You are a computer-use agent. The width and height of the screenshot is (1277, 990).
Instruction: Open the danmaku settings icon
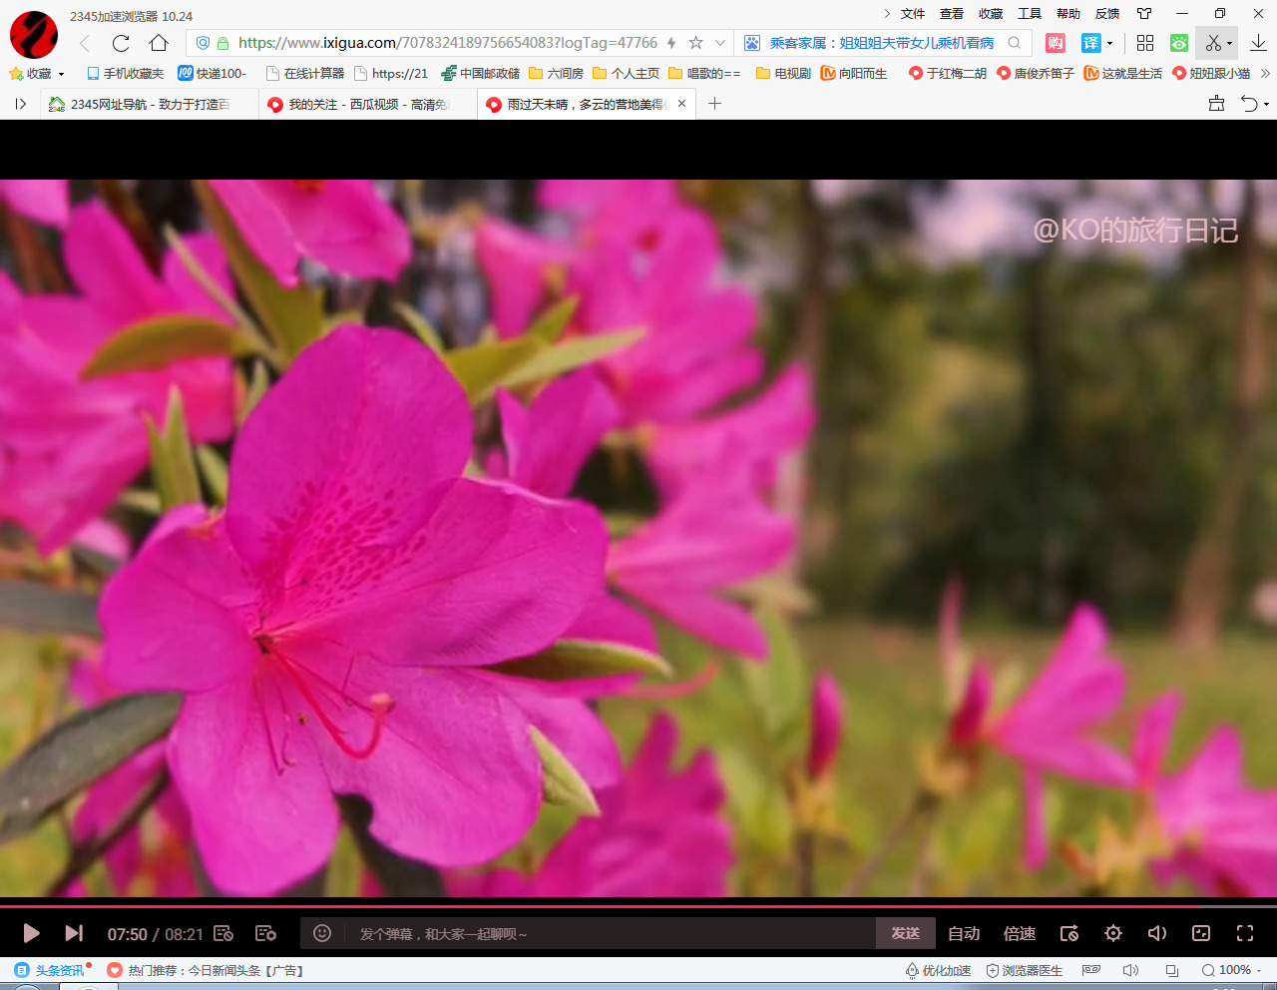(x=265, y=933)
